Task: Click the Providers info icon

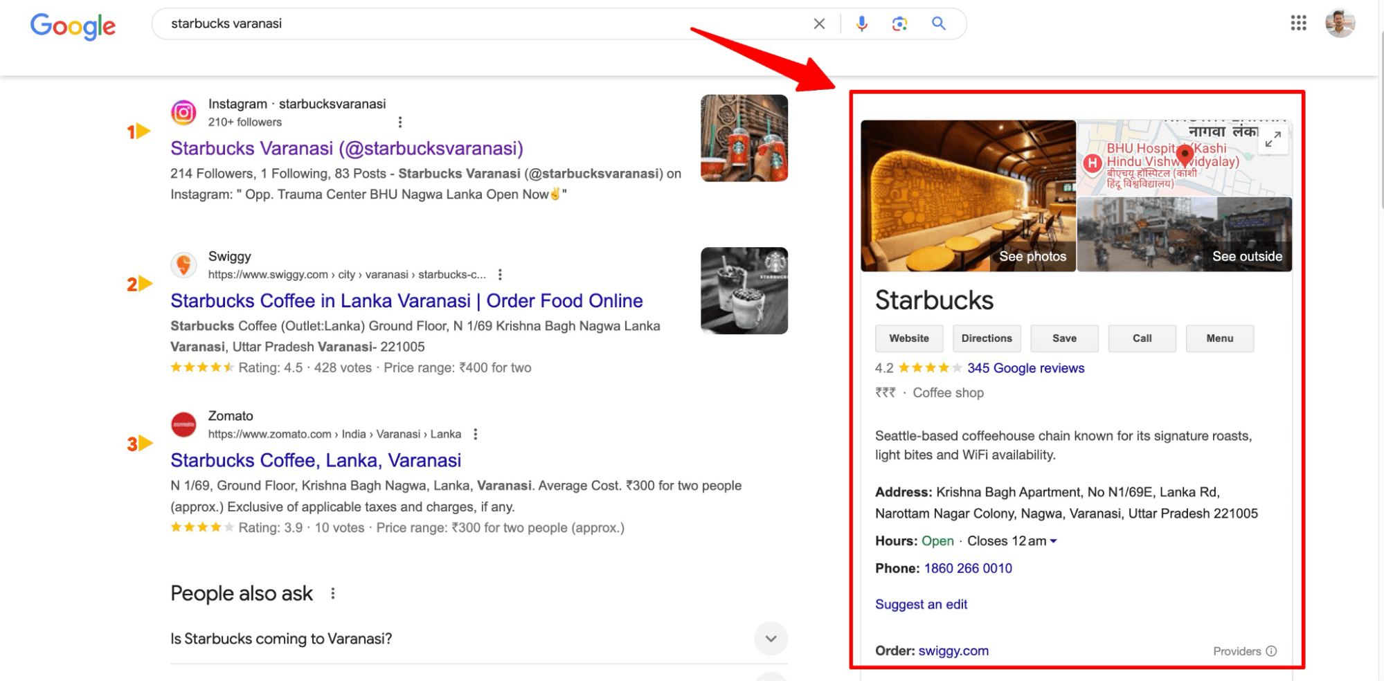Action: point(1272,651)
